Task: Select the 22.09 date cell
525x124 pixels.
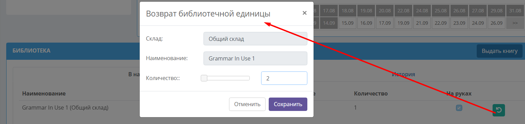Action: click(441, 23)
